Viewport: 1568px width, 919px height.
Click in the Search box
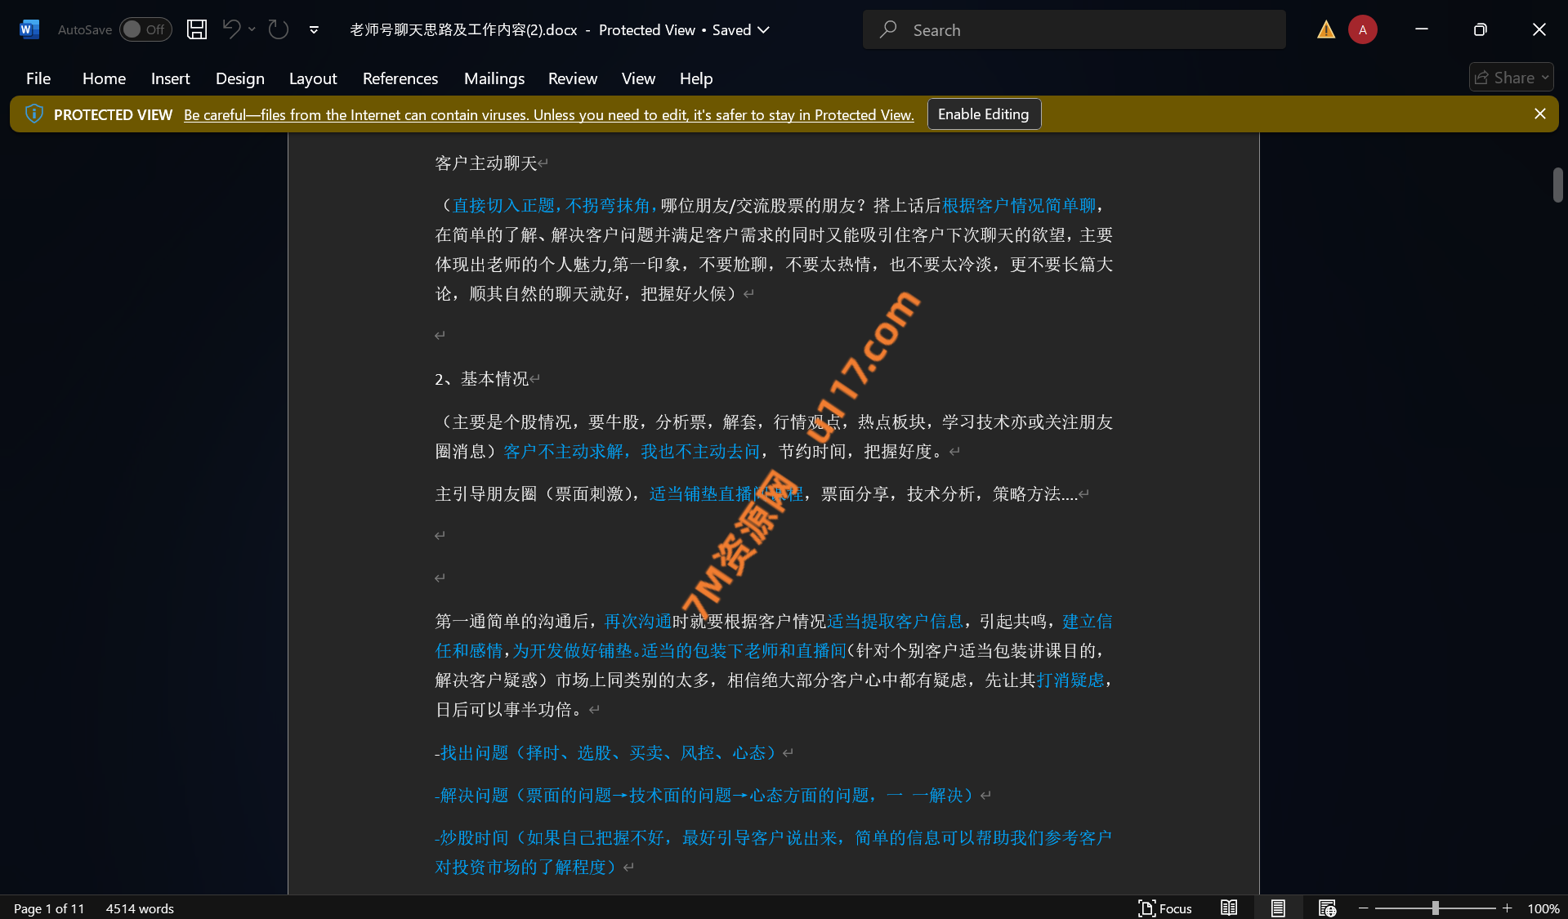pyautogui.click(x=1074, y=29)
